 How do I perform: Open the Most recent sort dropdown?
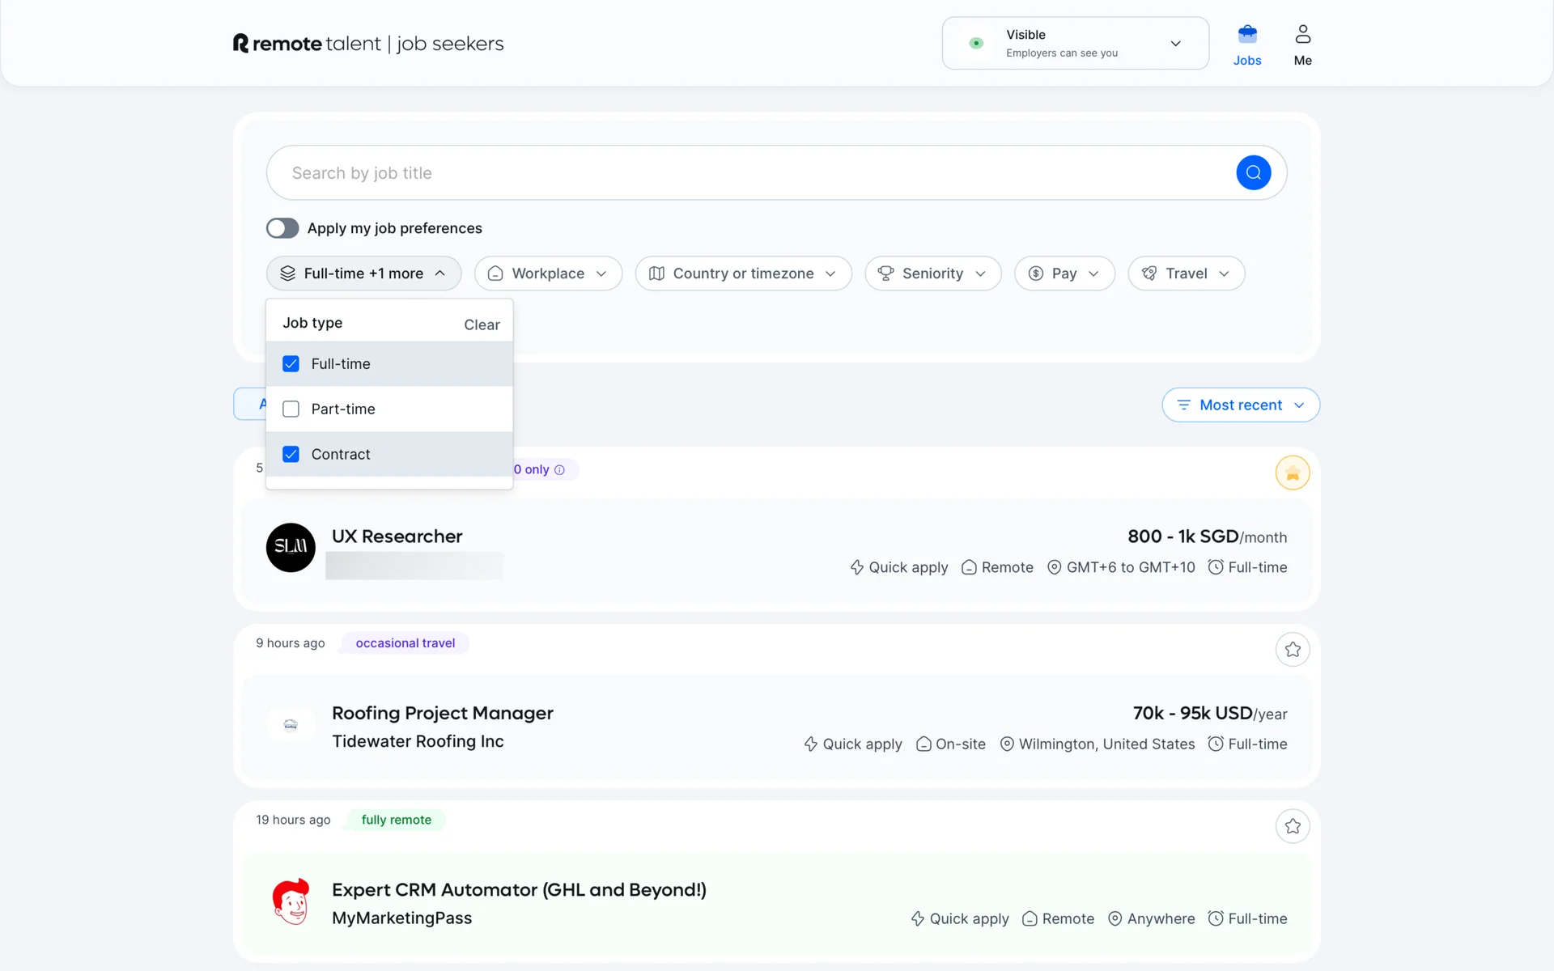click(1240, 405)
